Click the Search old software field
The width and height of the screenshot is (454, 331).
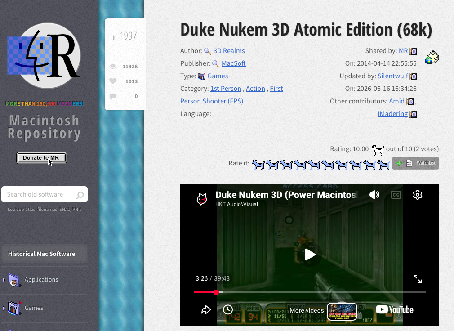pos(45,194)
